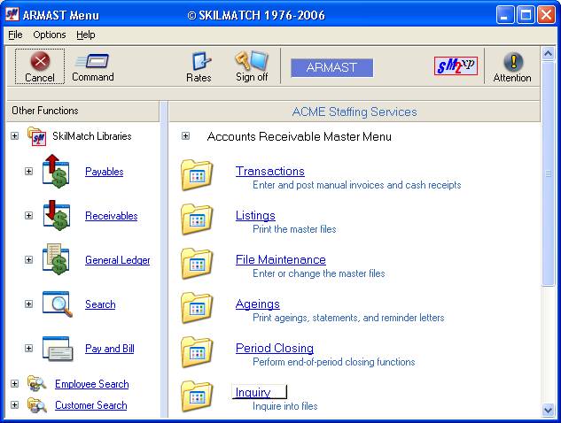Click the Sign off keys icon
This screenshot has width=561, height=423.
(252, 60)
